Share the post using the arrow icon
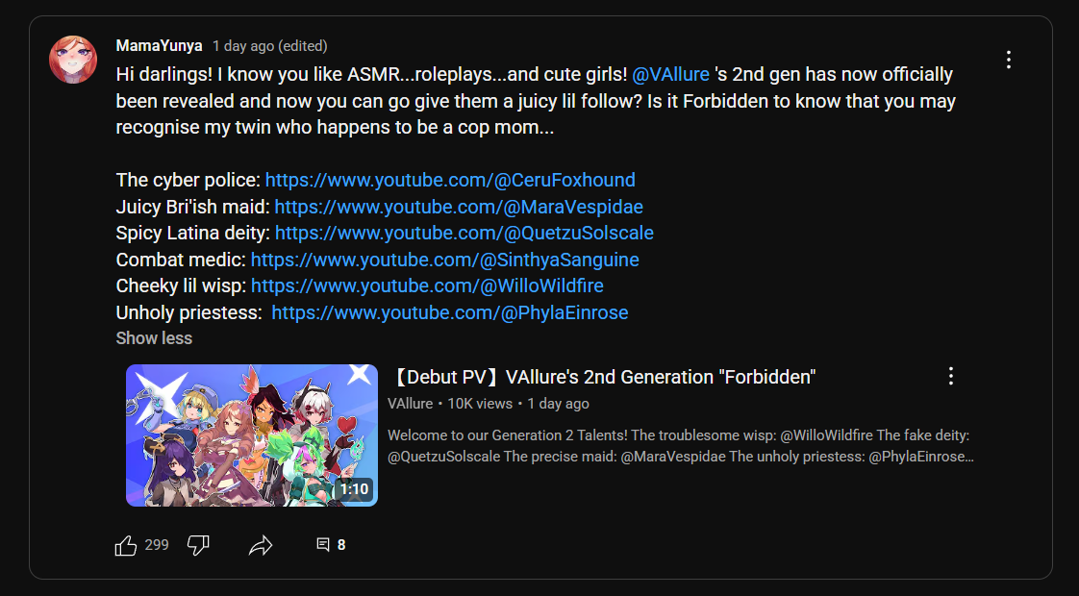 (261, 546)
